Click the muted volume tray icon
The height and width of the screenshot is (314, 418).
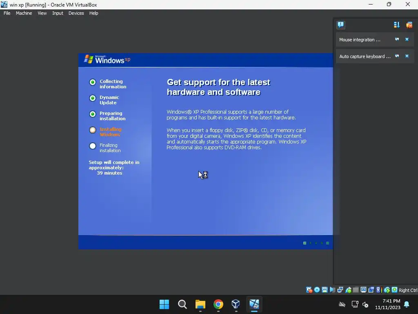(x=365, y=304)
